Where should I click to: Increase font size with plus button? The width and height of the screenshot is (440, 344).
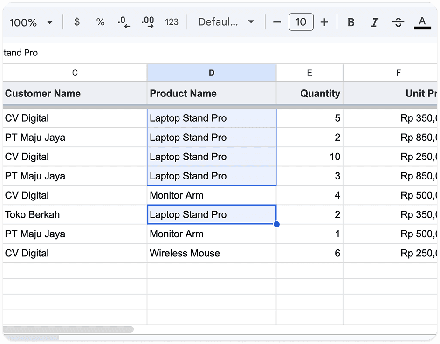point(324,22)
